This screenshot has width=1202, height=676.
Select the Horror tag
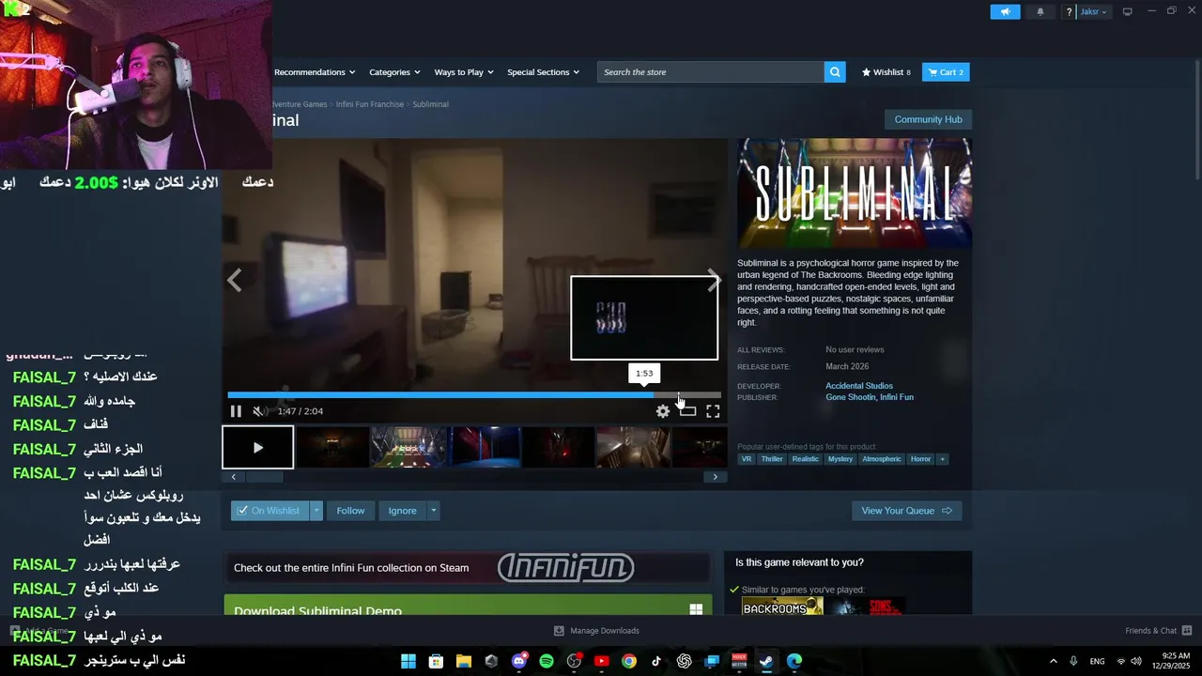920,459
